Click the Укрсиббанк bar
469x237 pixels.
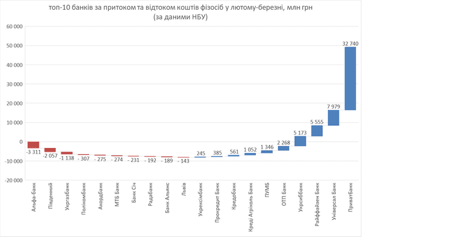point(300,141)
